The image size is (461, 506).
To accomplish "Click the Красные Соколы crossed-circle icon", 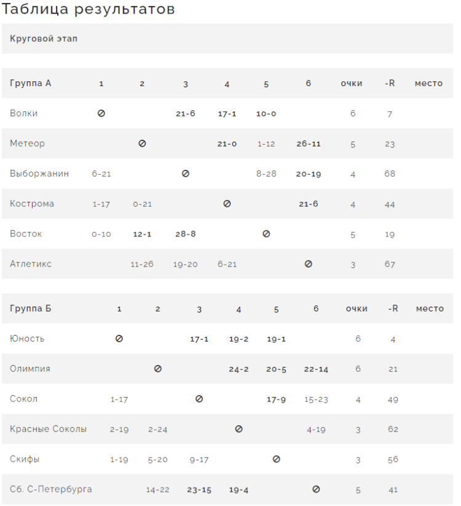I will point(239,429).
